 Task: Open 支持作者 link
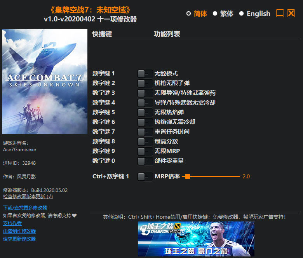[12, 223]
